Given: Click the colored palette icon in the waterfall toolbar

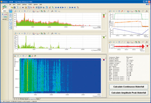Looking at the screenshot, I should click(30, 56).
